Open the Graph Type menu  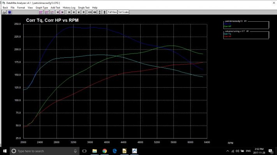point(42,8)
